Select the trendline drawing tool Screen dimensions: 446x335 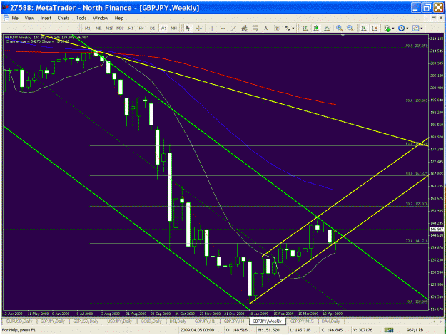coord(233,28)
